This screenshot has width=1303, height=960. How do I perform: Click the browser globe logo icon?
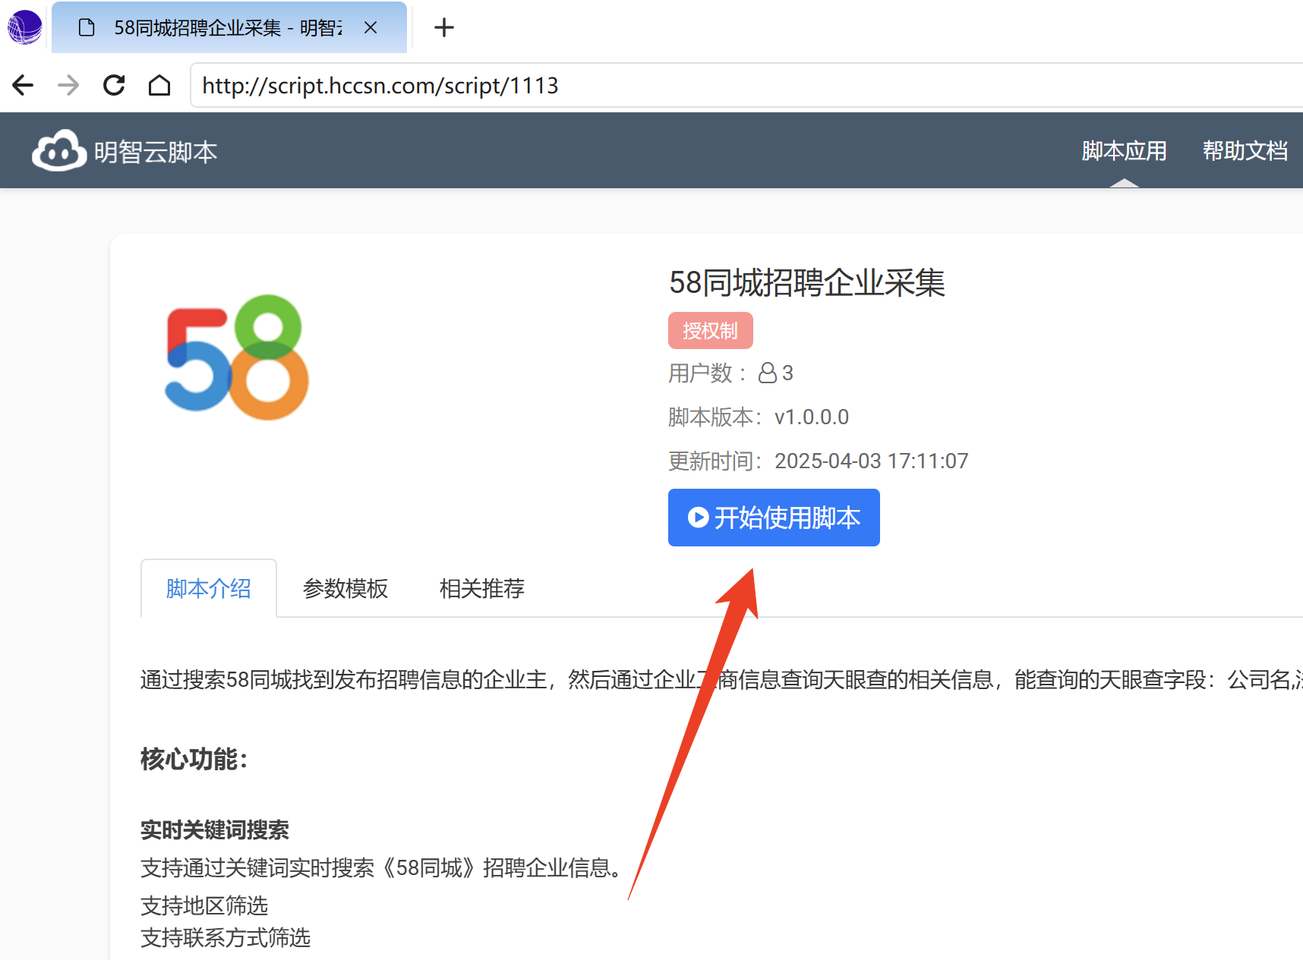24,27
